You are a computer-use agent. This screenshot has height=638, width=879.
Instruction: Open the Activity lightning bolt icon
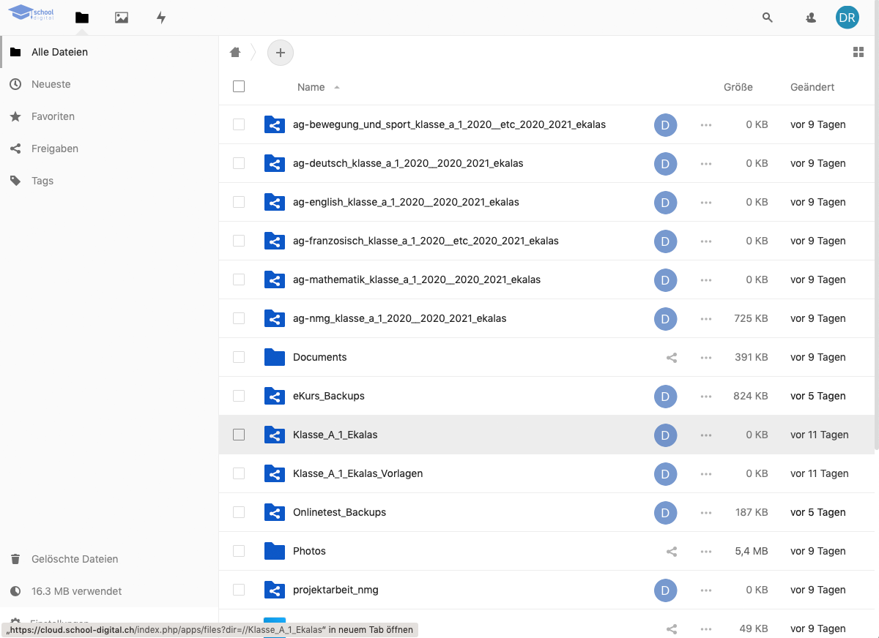click(x=161, y=18)
